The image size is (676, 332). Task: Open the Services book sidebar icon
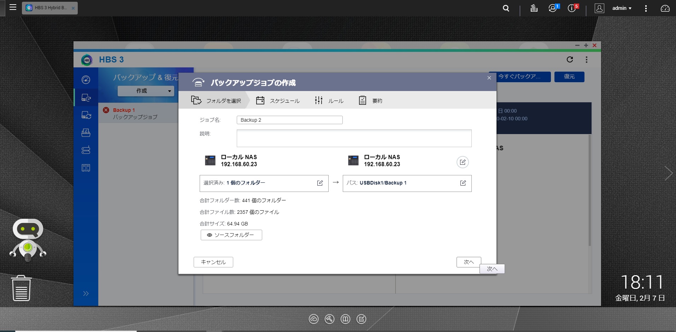(86, 168)
